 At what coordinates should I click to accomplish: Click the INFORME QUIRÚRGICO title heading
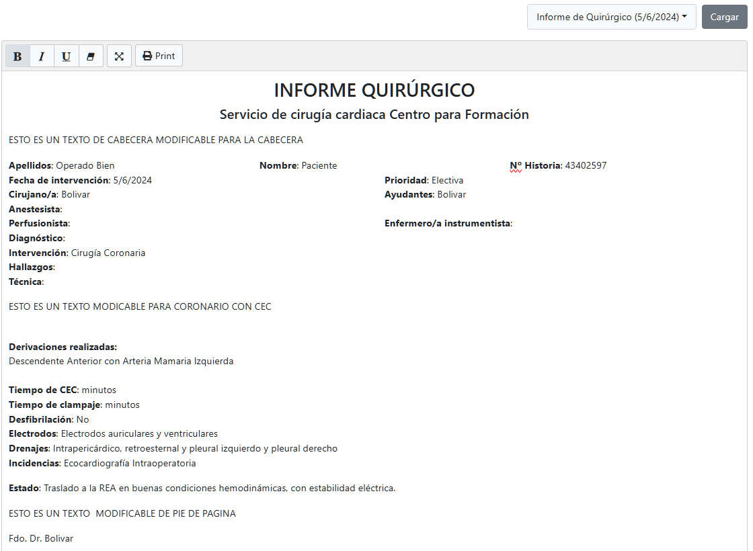[x=374, y=90]
